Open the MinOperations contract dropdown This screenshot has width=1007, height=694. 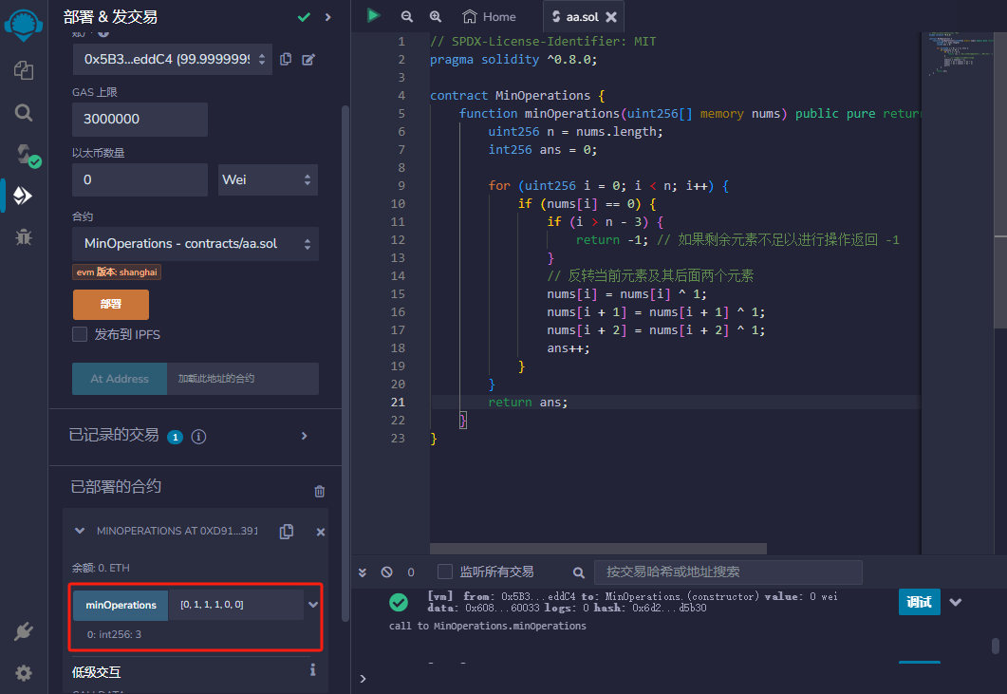196,244
